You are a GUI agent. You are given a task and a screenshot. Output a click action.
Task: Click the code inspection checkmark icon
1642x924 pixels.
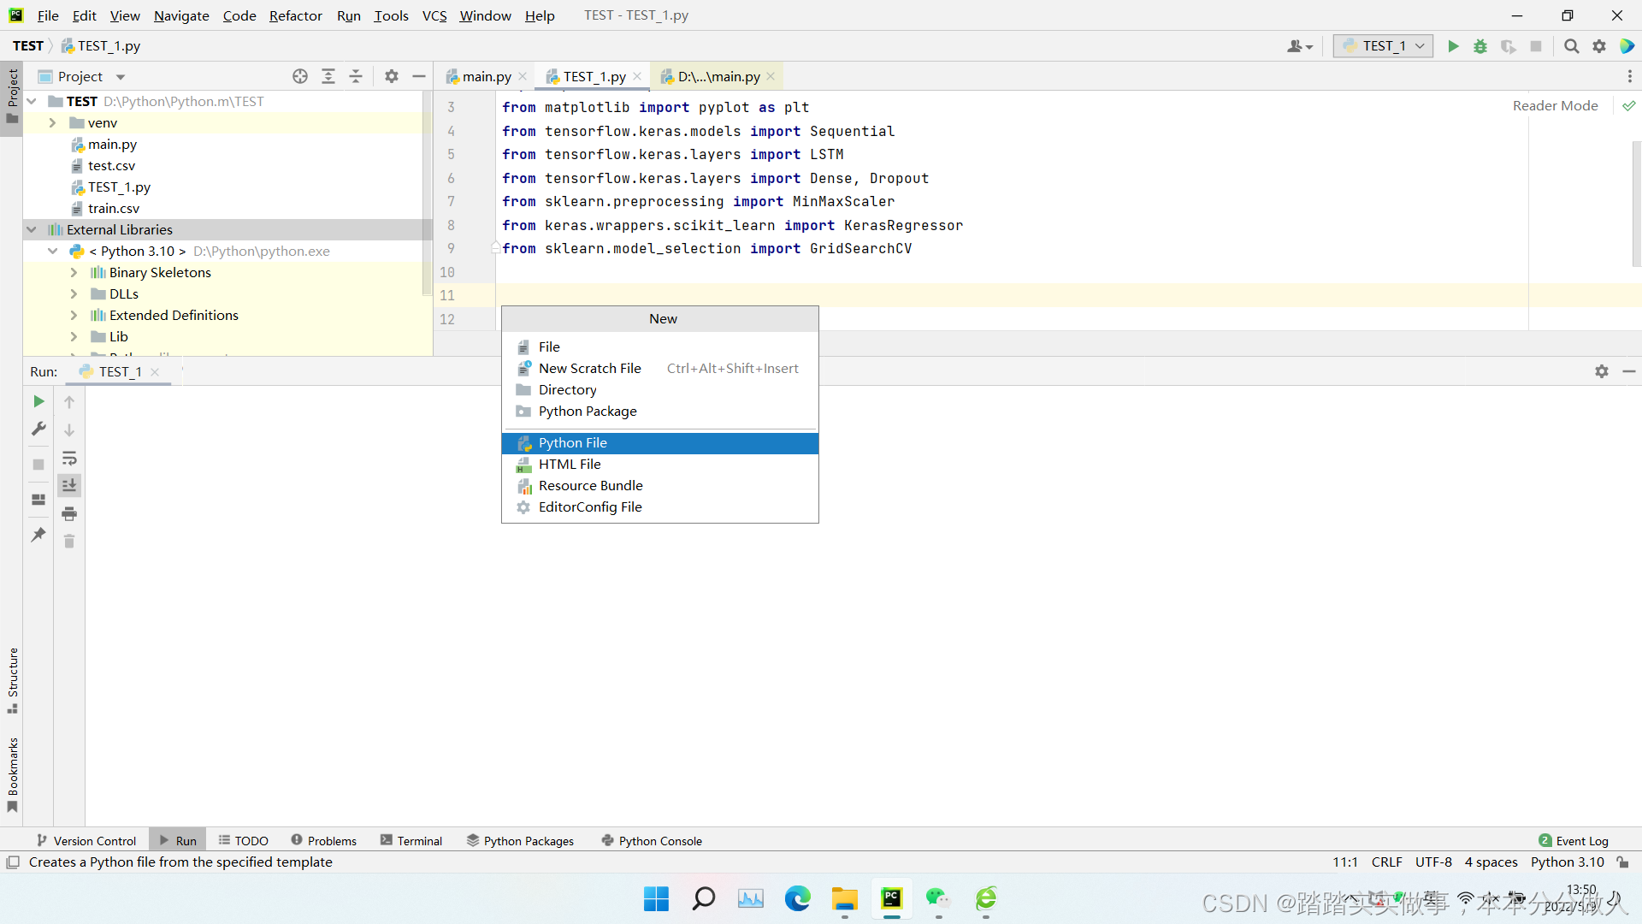pos(1629,106)
